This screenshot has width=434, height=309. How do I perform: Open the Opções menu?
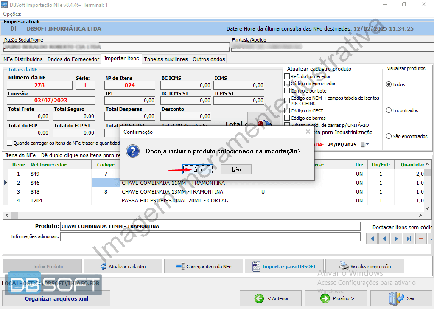coord(12,14)
